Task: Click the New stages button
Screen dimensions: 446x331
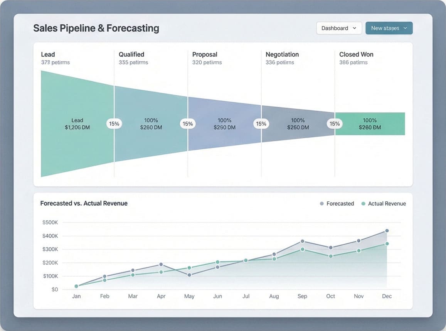Action: pos(389,28)
